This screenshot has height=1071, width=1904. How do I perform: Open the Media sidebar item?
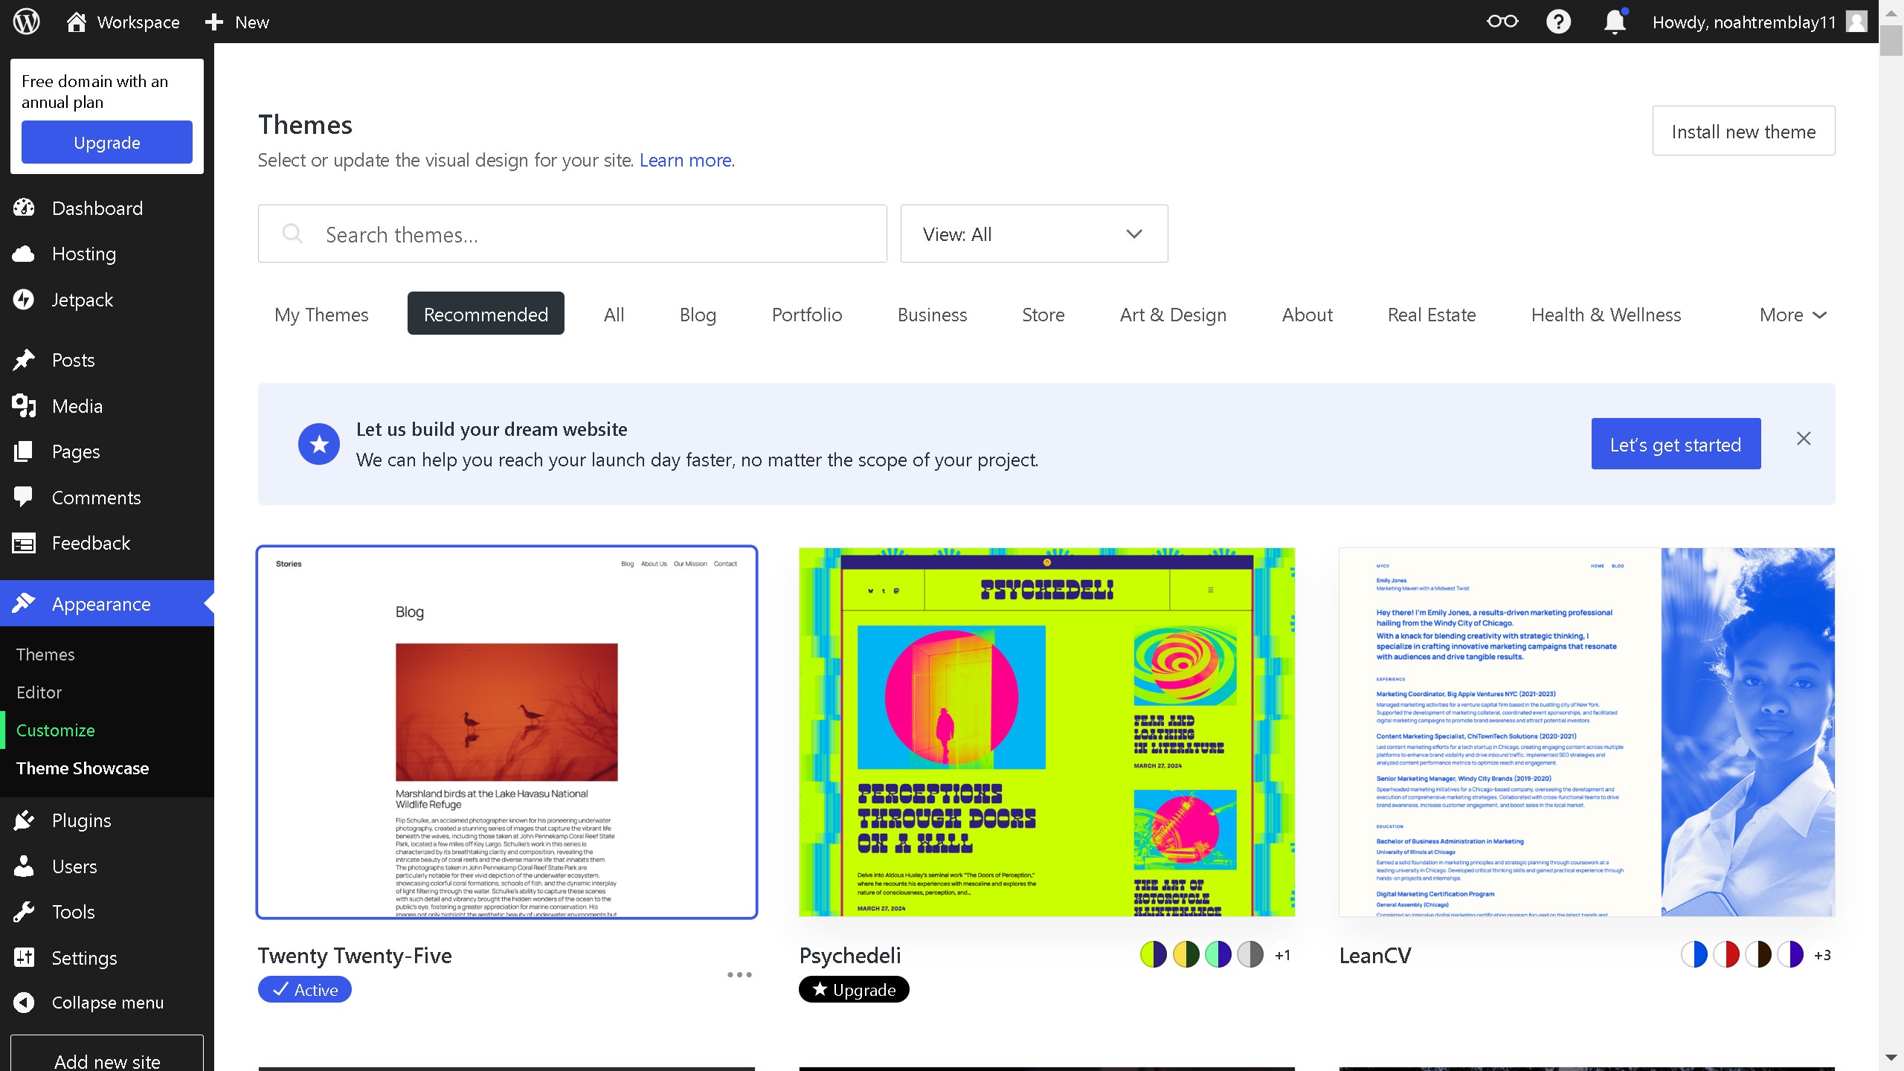click(77, 406)
